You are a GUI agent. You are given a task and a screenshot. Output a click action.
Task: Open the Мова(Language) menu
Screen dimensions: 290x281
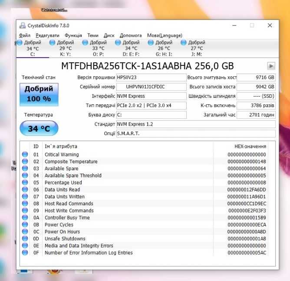pyautogui.click(x=165, y=35)
